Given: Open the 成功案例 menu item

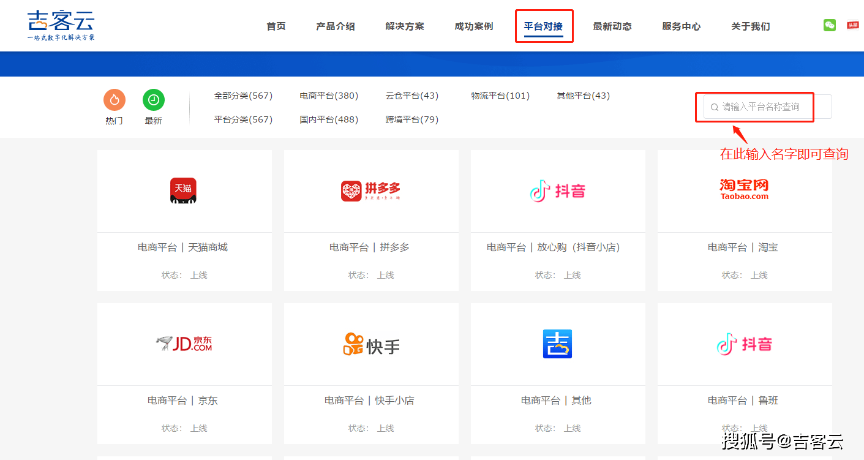Looking at the screenshot, I should pyautogui.click(x=474, y=26).
